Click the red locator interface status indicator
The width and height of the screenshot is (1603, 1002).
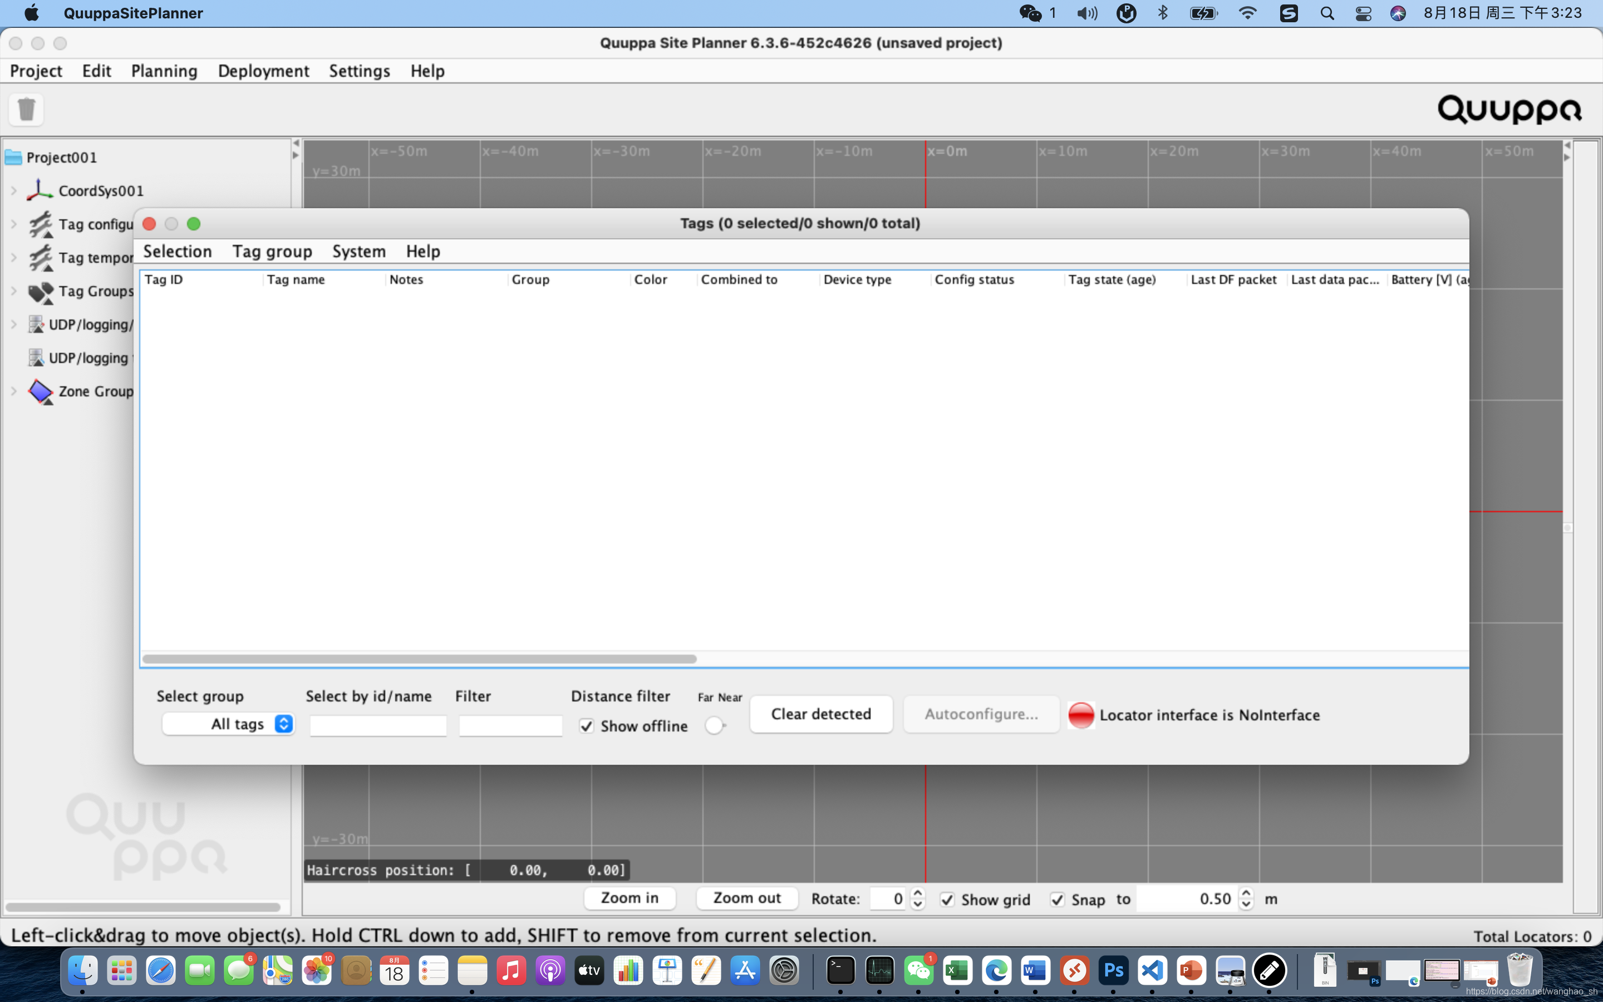pyautogui.click(x=1080, y=715)
